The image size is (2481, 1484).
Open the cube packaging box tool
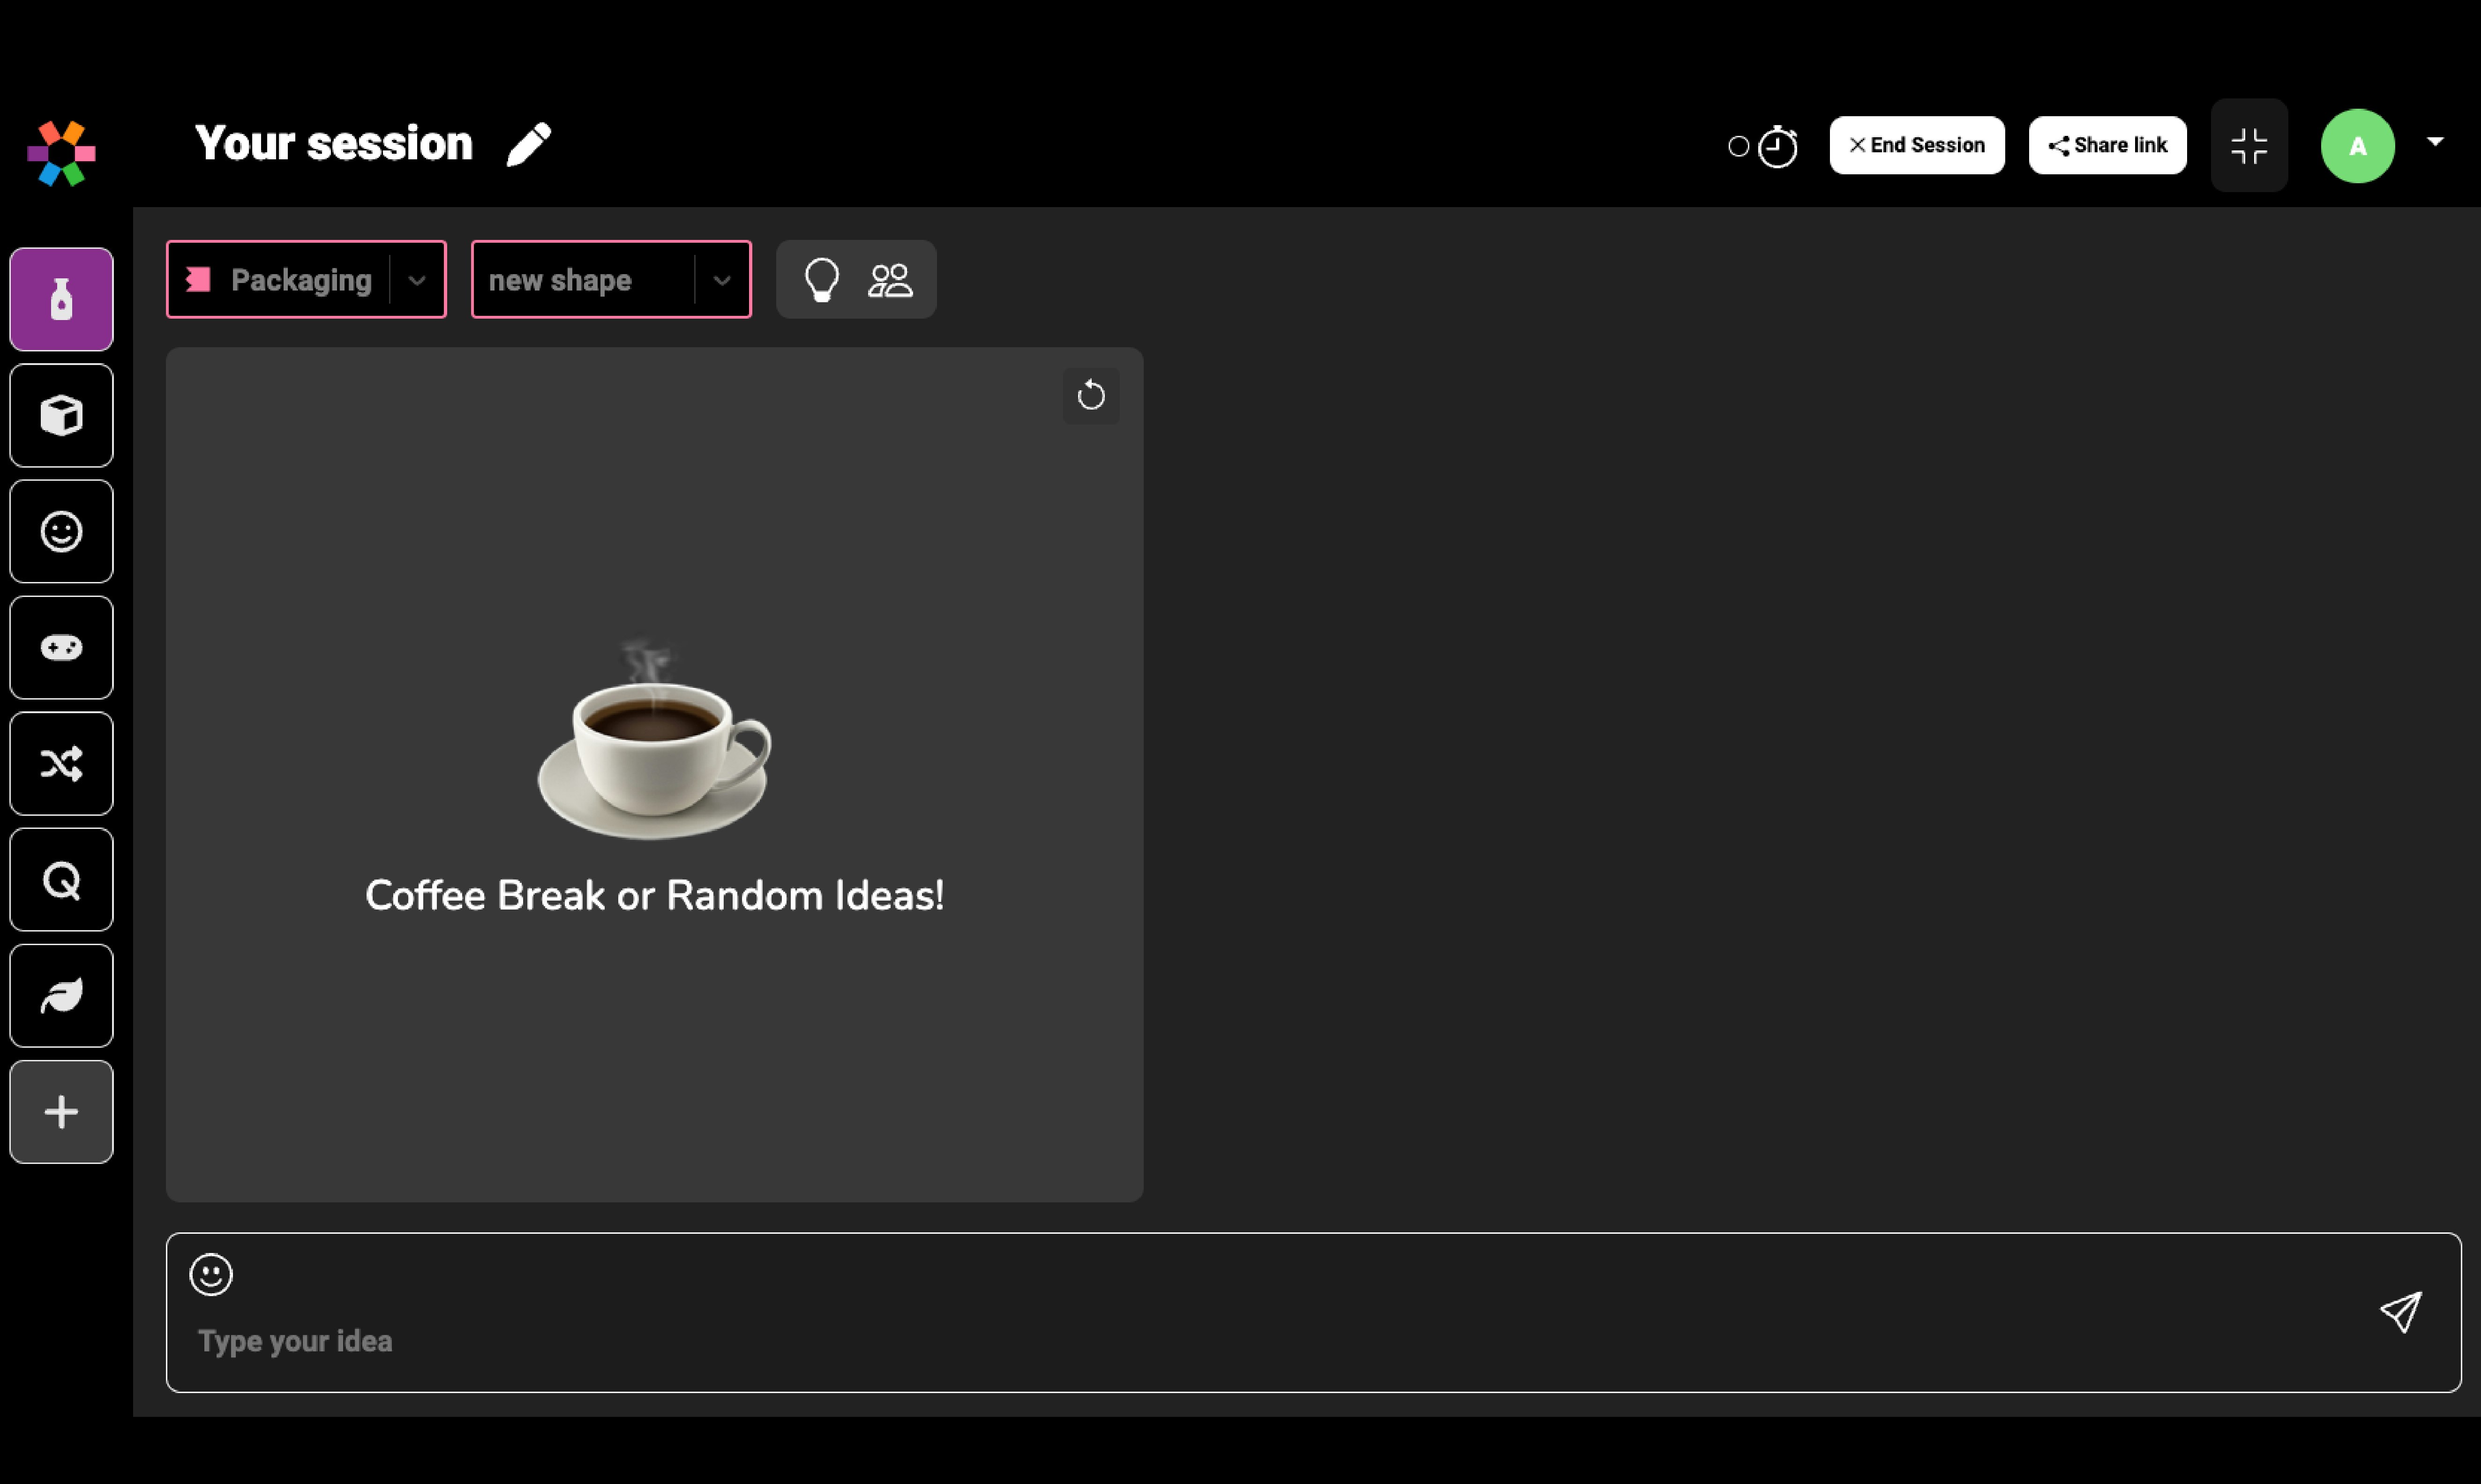[61, 415]
